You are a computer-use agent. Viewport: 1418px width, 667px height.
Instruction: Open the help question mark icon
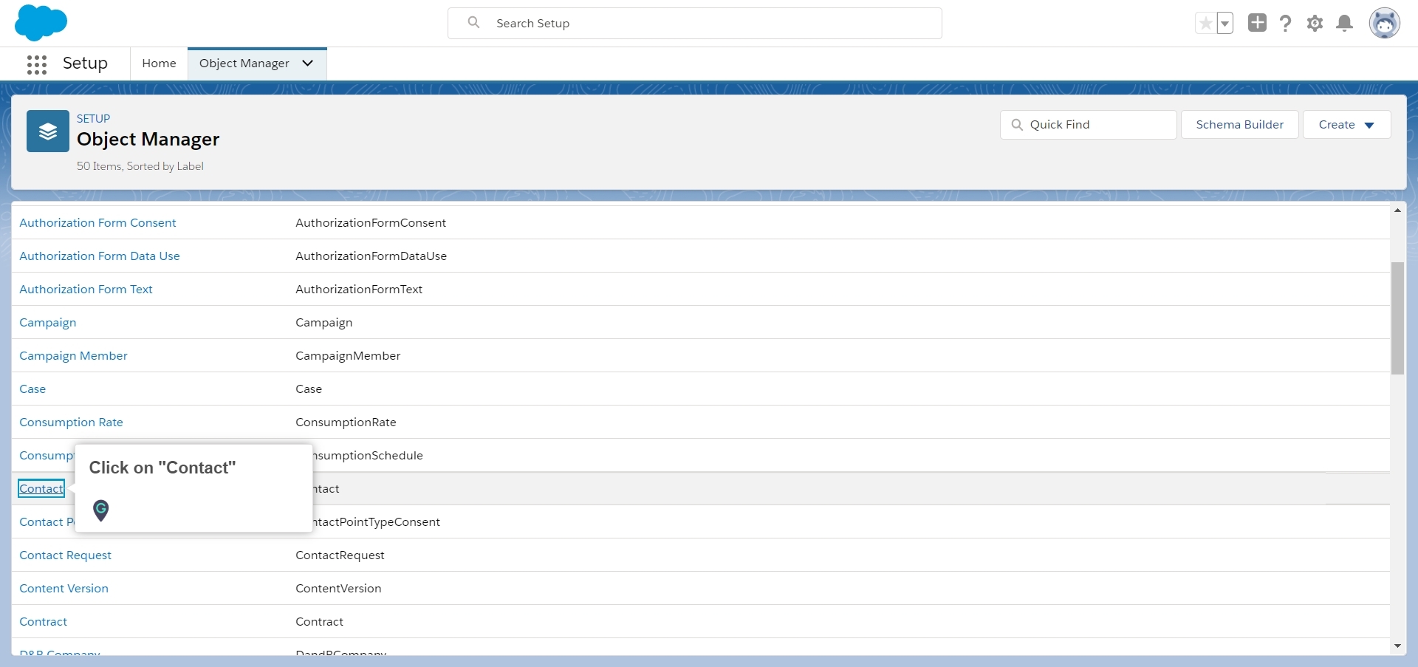click(1286, 24)
